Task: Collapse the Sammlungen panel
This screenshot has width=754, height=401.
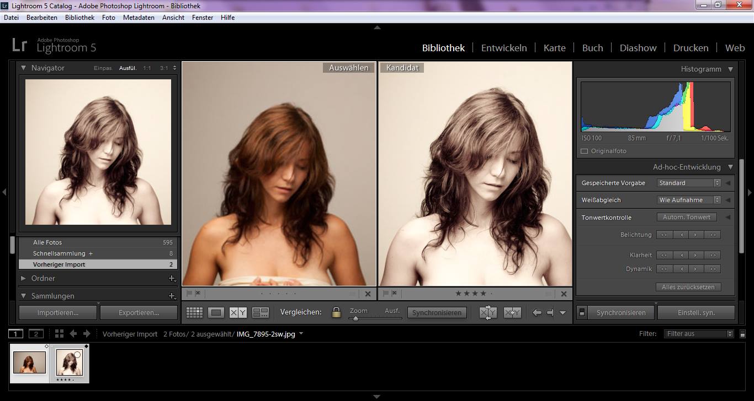Action: pyautogui.click(x=24, y=296)
